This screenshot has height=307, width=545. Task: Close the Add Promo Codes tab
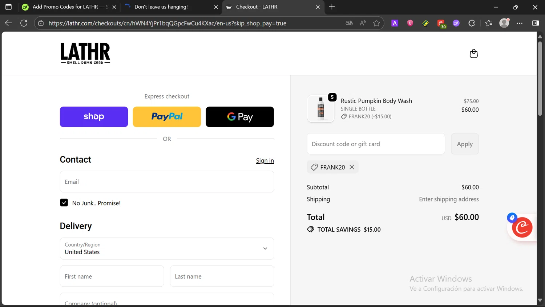click(x=114, y=7)
